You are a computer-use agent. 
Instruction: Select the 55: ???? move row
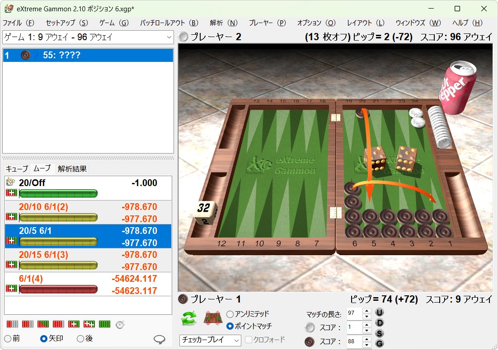pyautogui.click(x=88, y=55)
